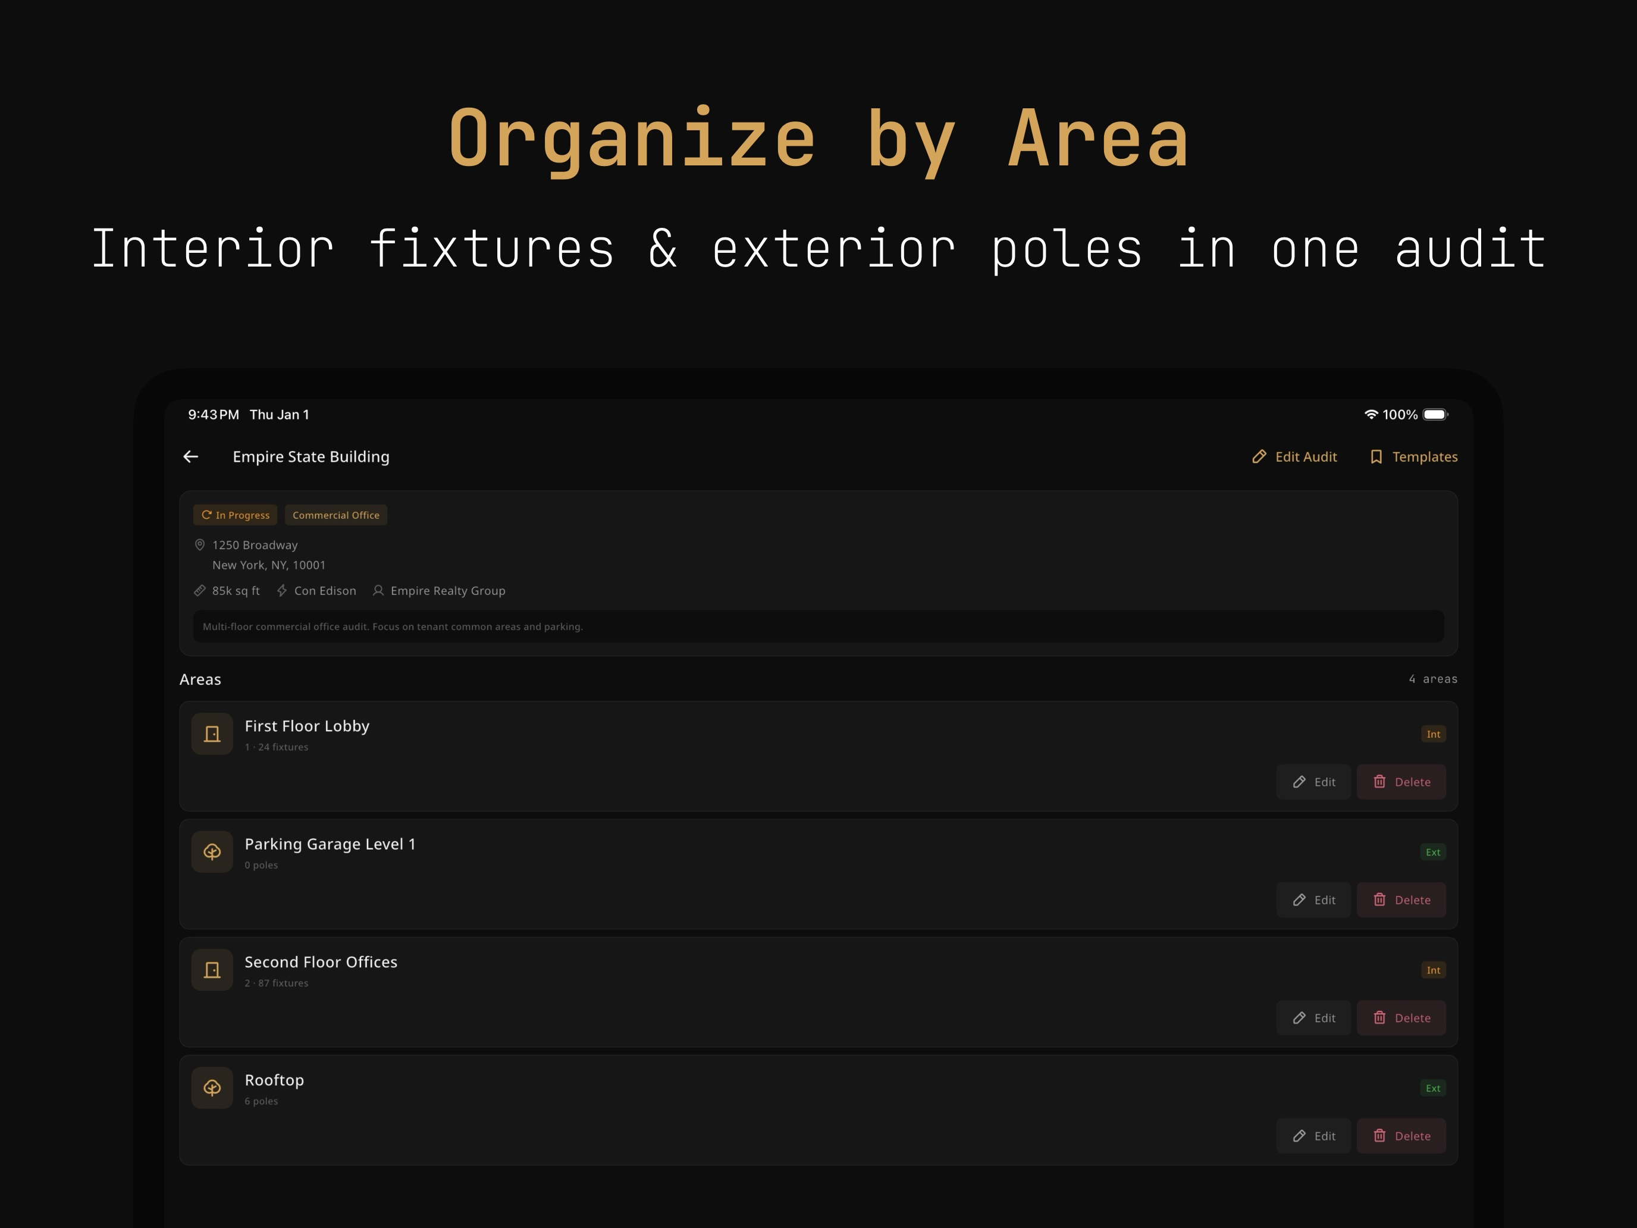Click the lightning bolt icon beside Con Edison
1637x1228 pixels.
tap(282, 591)
